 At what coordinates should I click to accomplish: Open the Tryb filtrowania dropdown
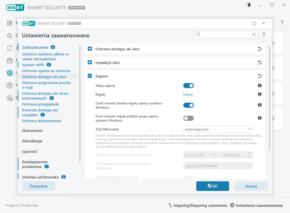coord(218,129)
